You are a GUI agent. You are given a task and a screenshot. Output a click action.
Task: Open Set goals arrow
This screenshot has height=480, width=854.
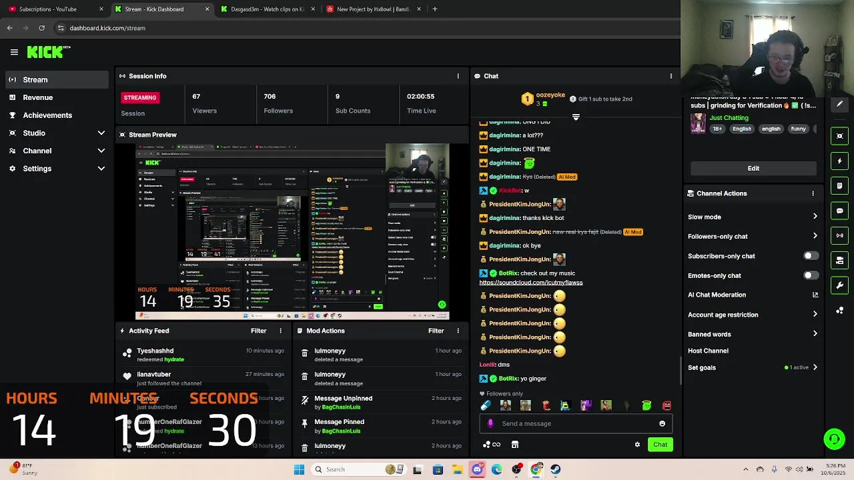pyautogui.click(x=815, y=367)
